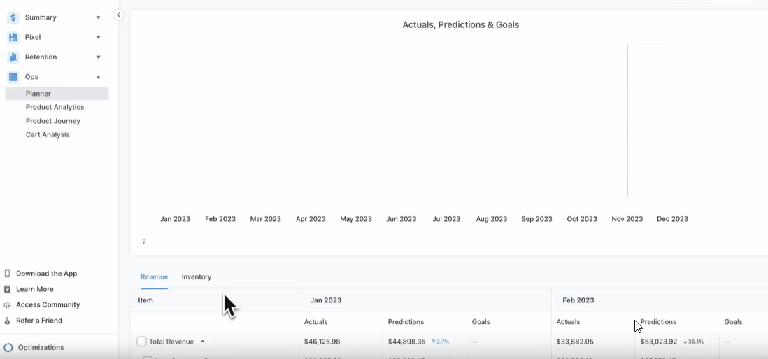Select the Revenue tab

(x=154, y=277)
